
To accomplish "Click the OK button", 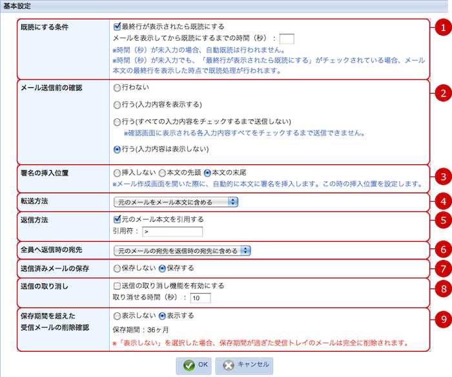I will coord(194,366).
